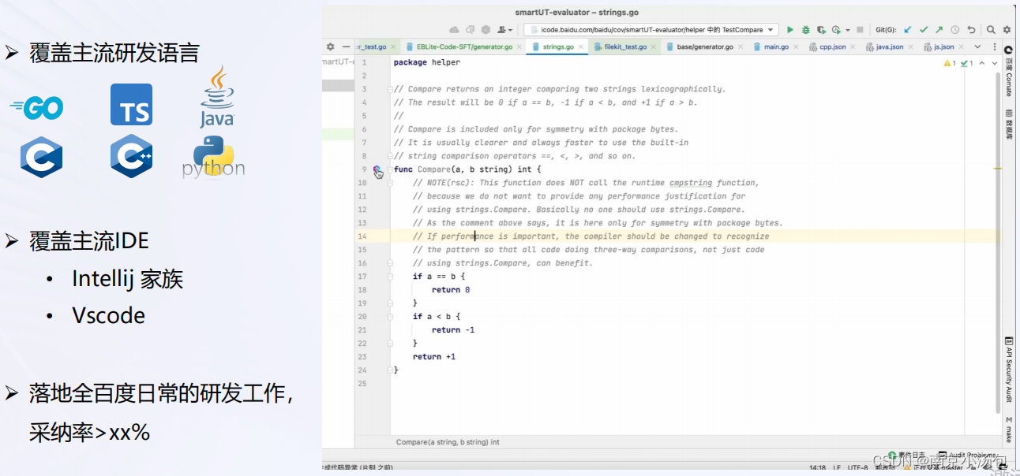Click cursor position 14:18 in status bar
Viewport: 1020px width, 476px height.
816,467
